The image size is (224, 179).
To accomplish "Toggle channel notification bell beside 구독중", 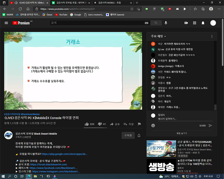I will (139, 136).
